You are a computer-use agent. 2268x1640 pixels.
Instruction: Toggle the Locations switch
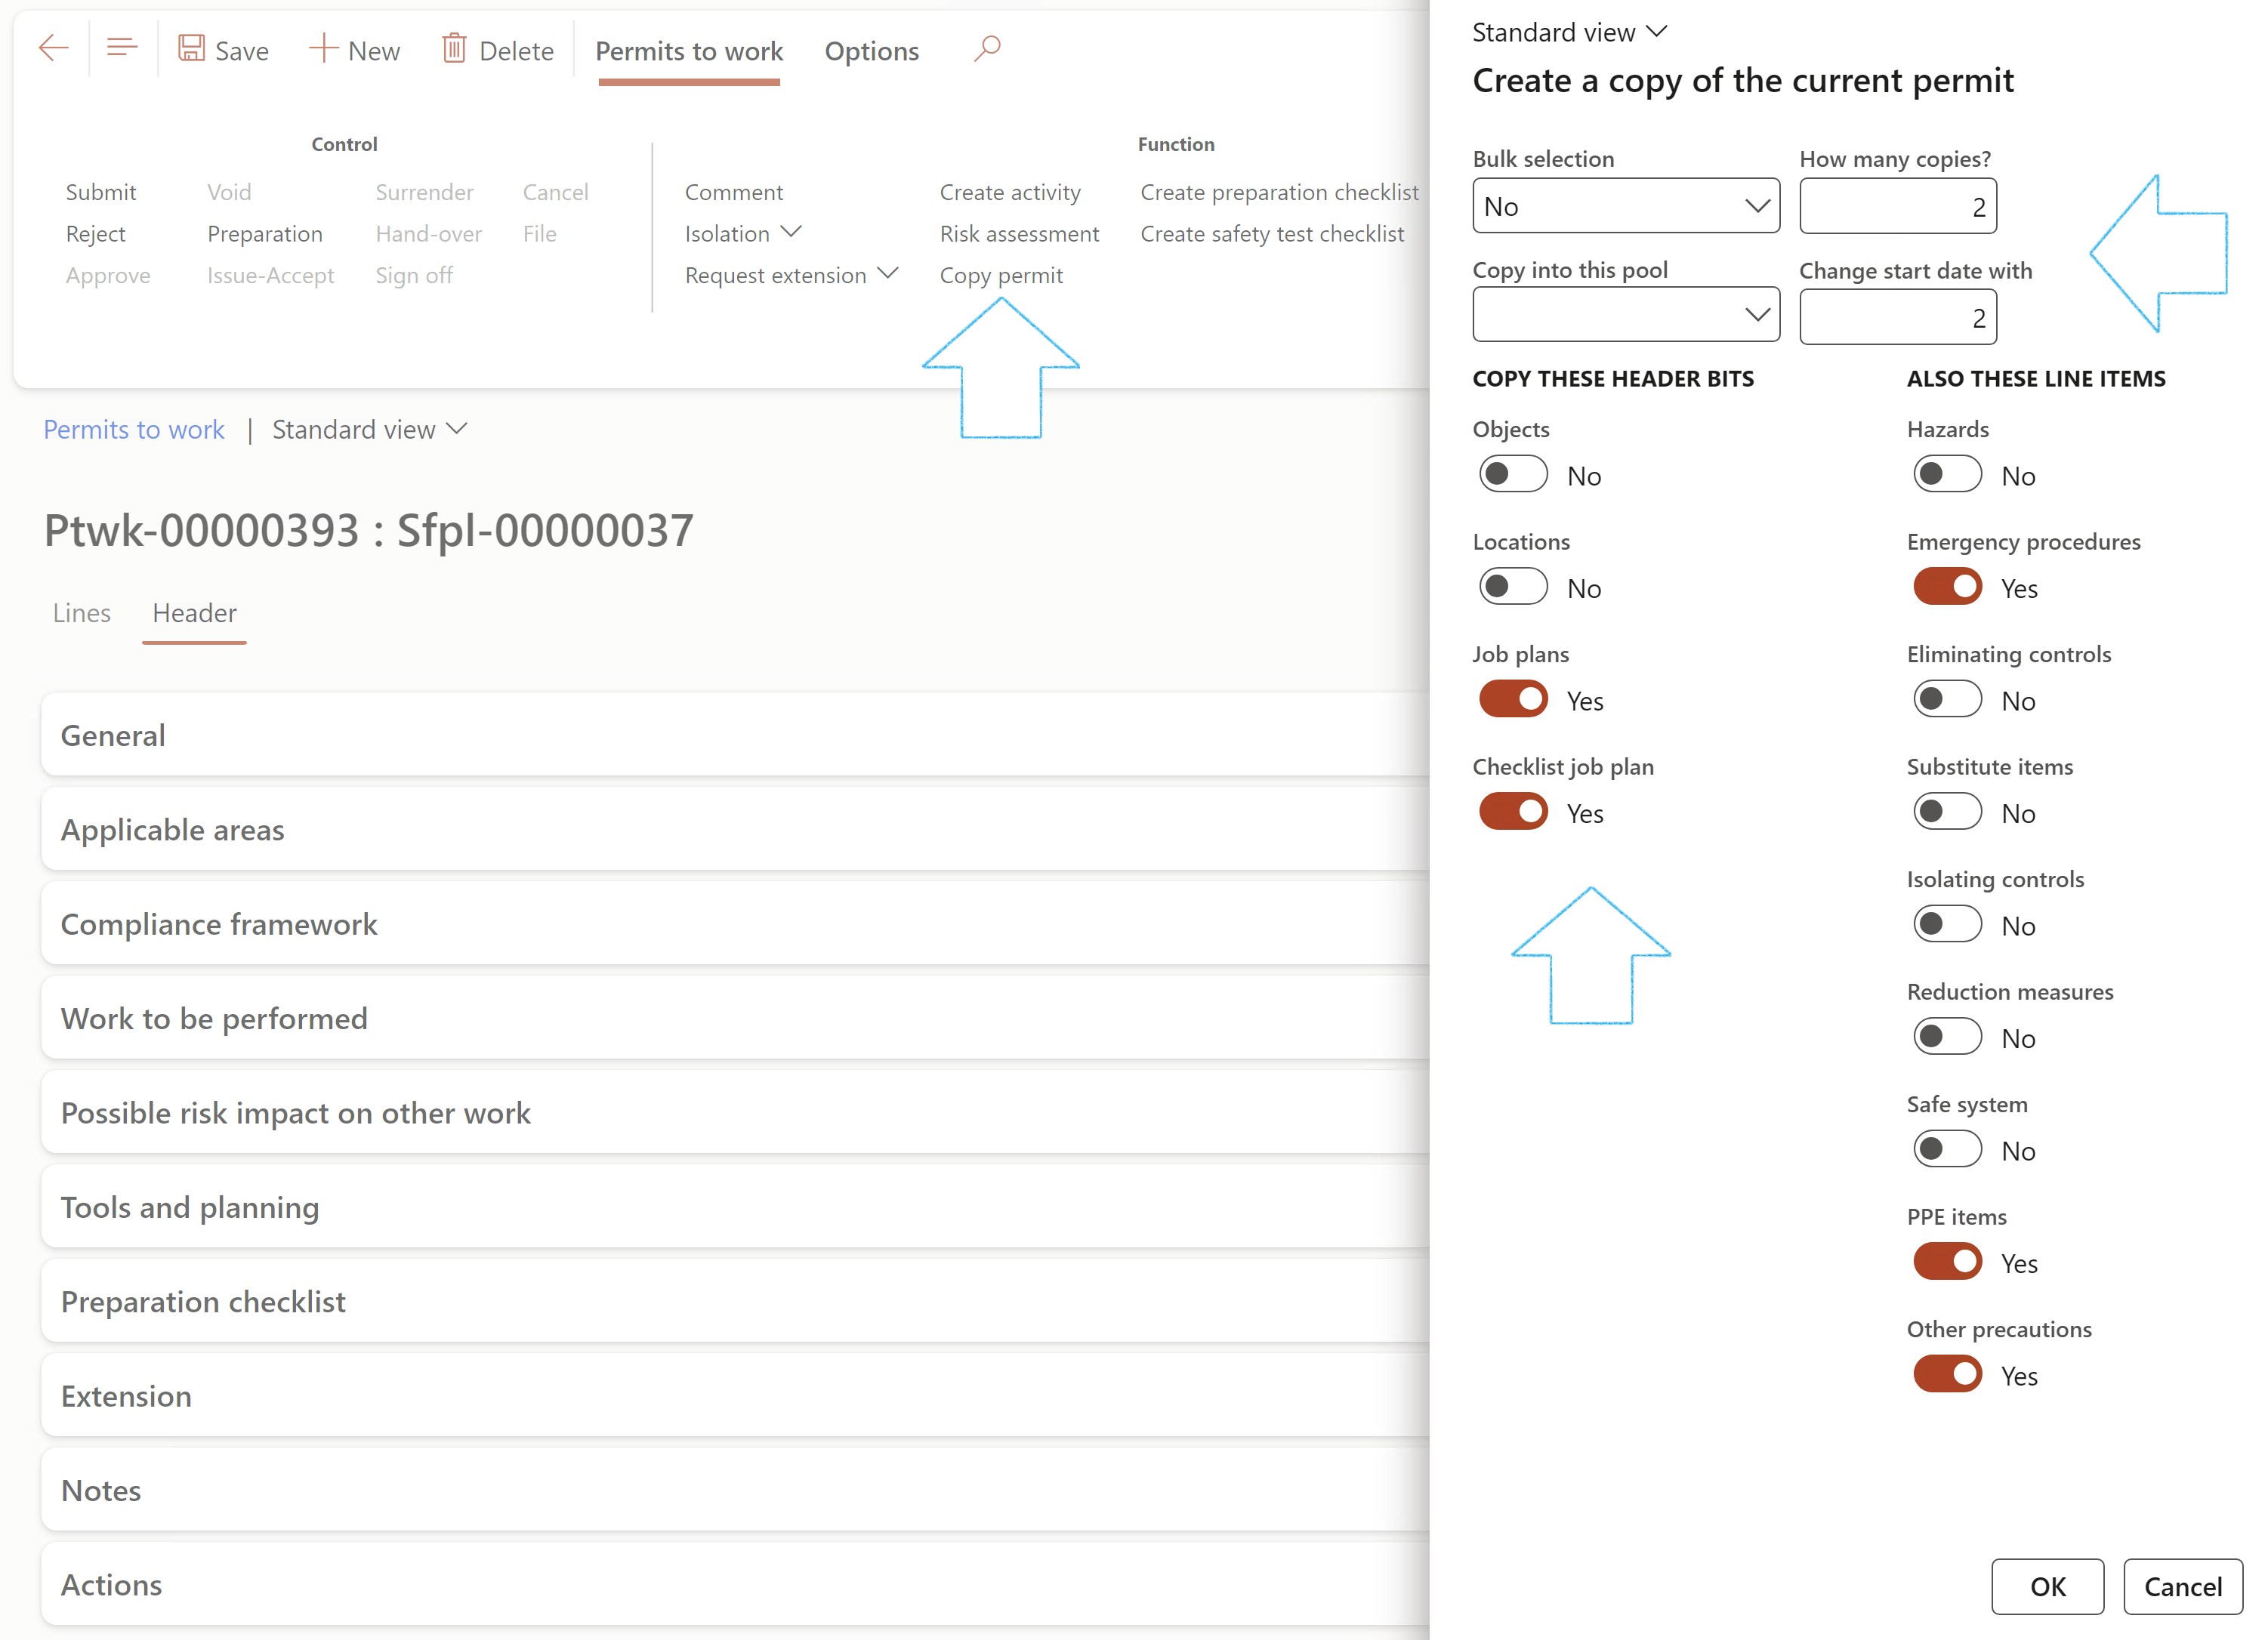[1513, 587]
